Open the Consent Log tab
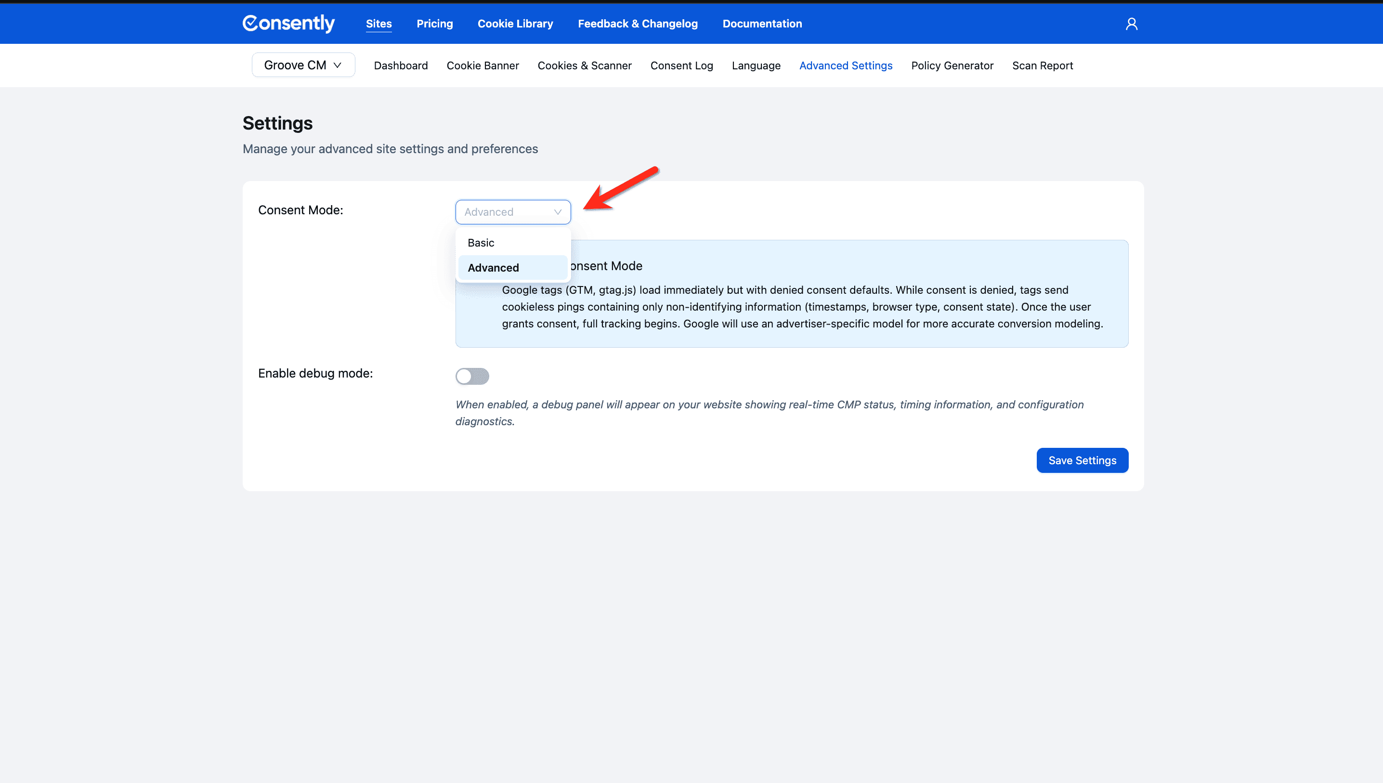Screen dimensions: 1383x783 (681, 65)
